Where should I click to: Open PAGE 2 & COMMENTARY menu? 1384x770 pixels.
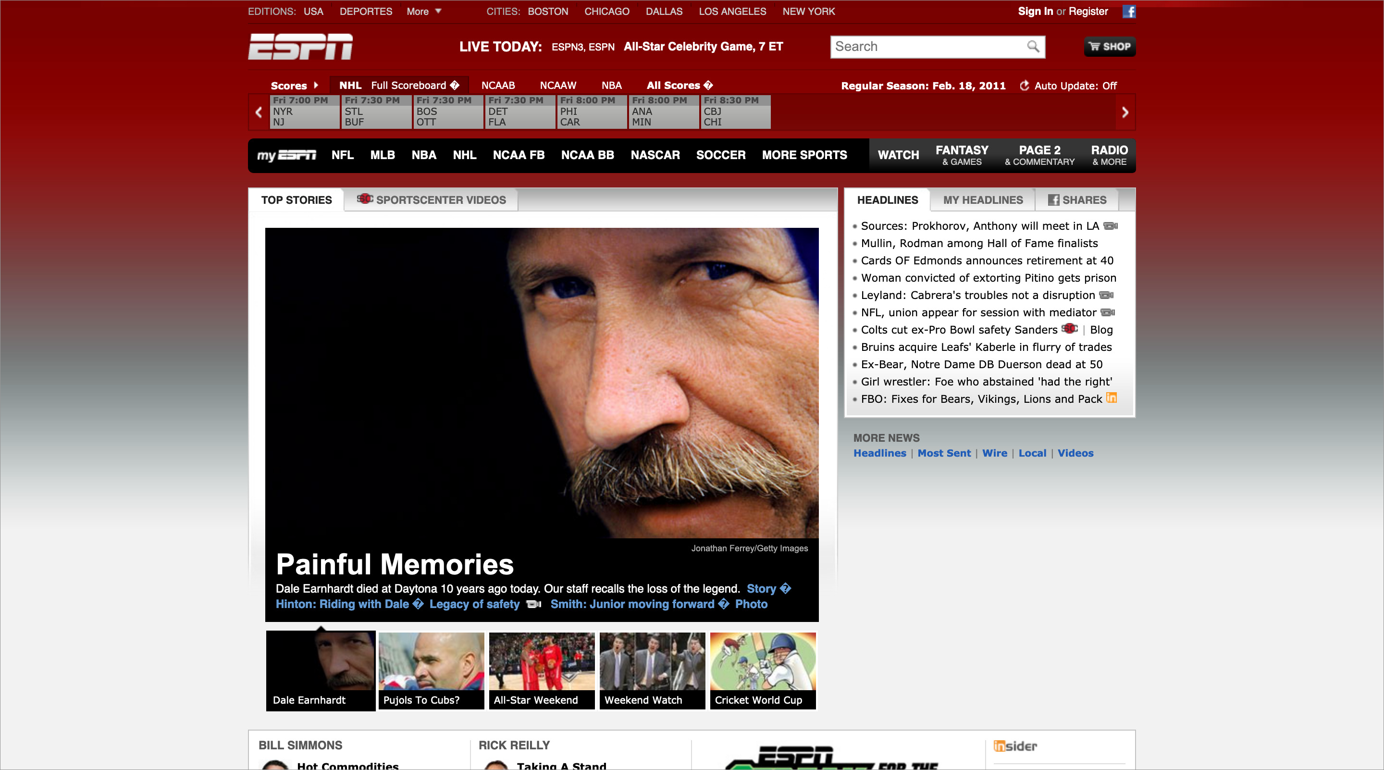coord(1039,155)
